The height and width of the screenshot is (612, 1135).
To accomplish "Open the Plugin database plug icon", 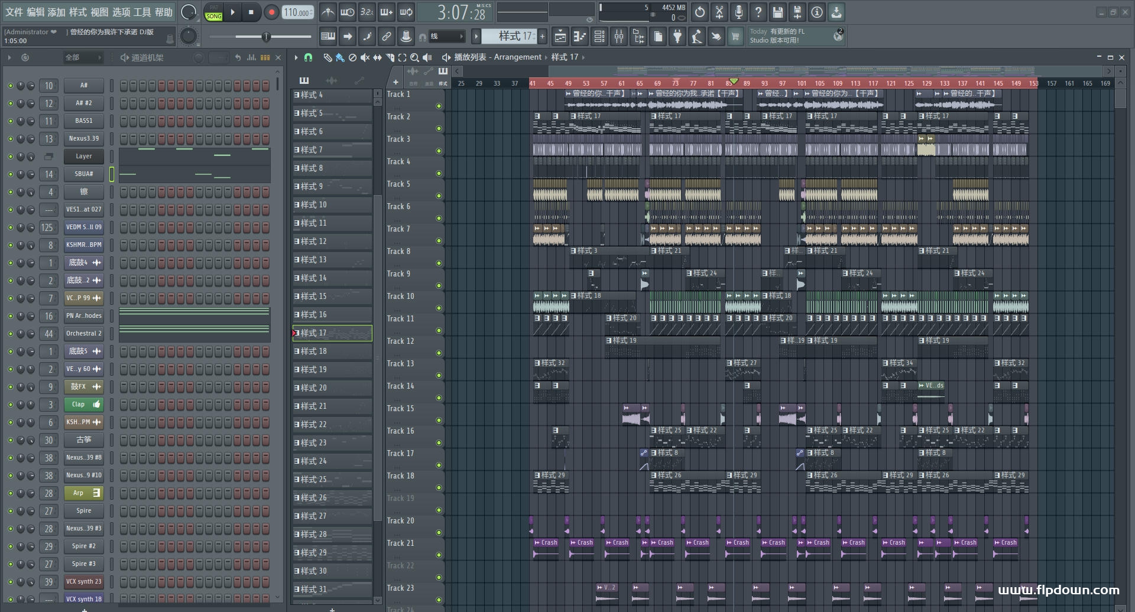I will [677, 37].
